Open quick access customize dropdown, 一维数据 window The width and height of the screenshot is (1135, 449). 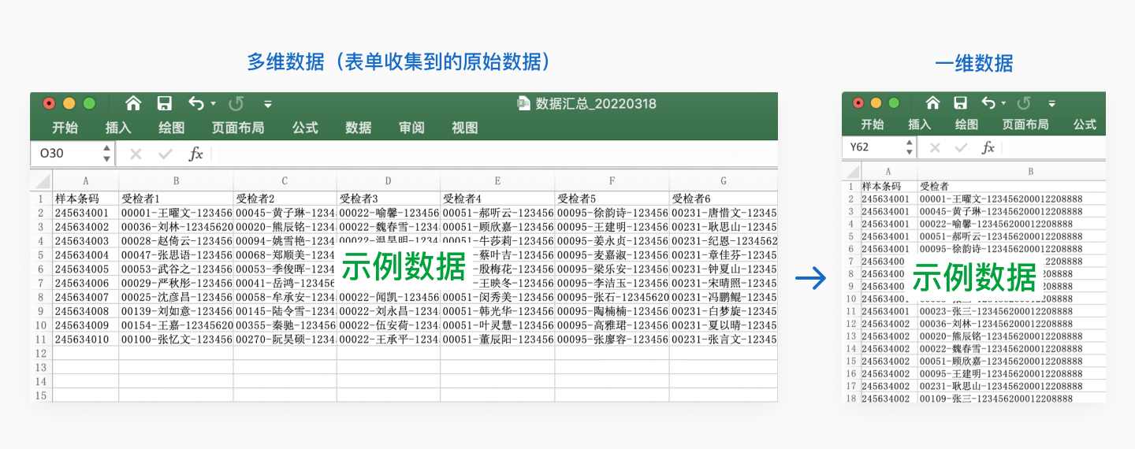[1052, 104]
